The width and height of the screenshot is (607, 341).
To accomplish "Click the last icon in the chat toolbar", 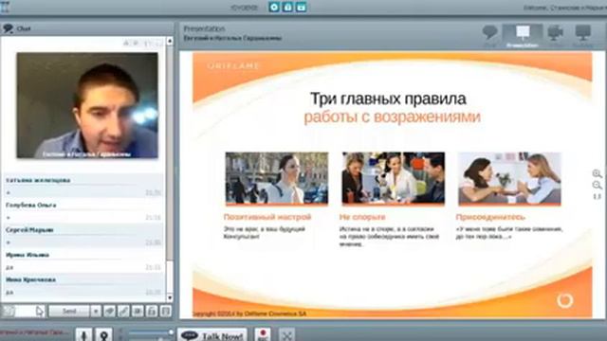I will [165, 312].
